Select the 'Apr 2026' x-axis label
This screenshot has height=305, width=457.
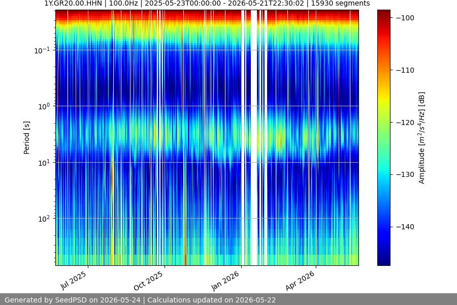point(300,281)
